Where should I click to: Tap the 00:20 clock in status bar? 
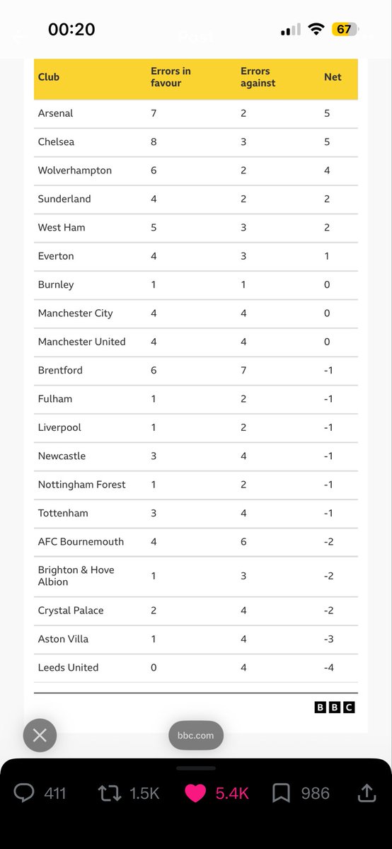(71, 30)
